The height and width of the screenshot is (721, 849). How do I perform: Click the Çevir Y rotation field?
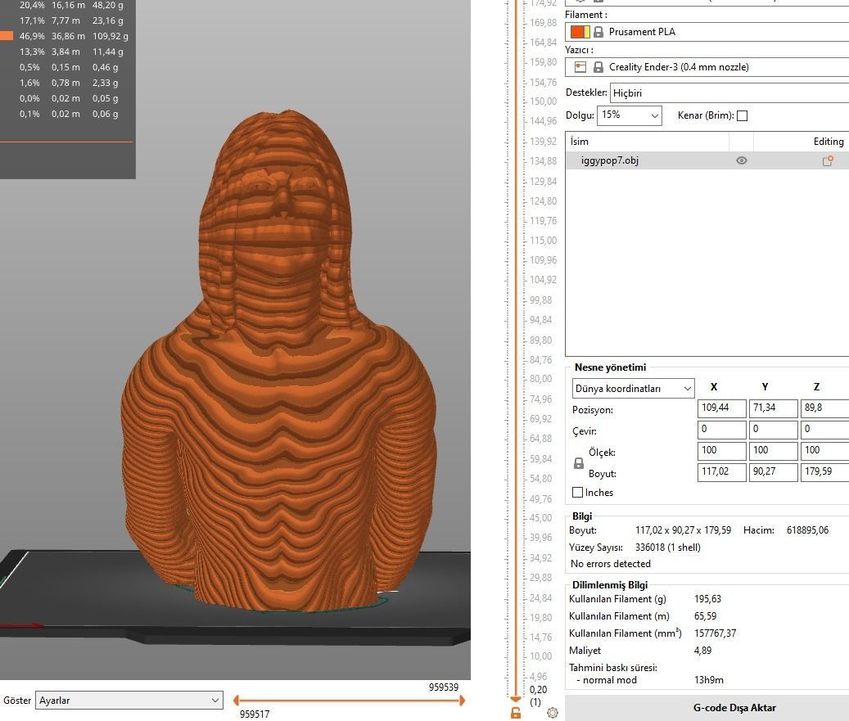click(773, 429)
